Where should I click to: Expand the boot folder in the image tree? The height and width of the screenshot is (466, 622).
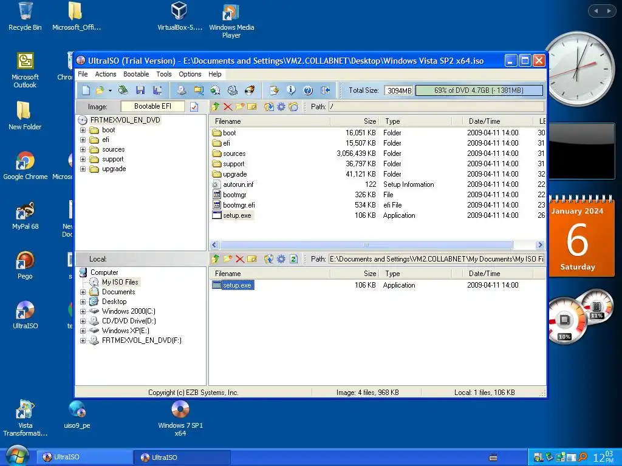tap(83, 130)
